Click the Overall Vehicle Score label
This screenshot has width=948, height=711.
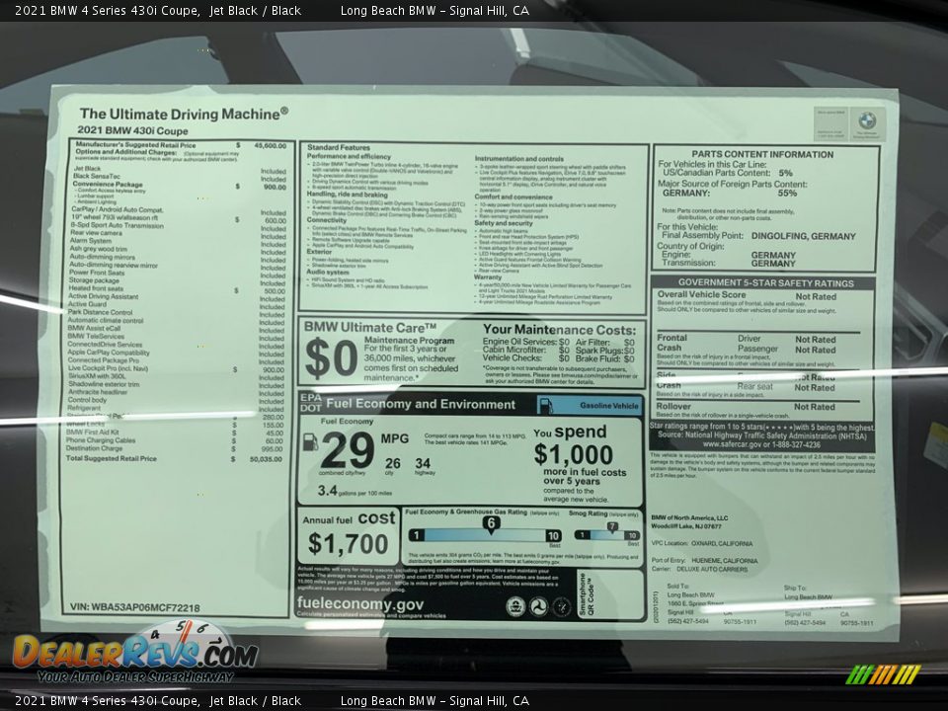point(701,294)
